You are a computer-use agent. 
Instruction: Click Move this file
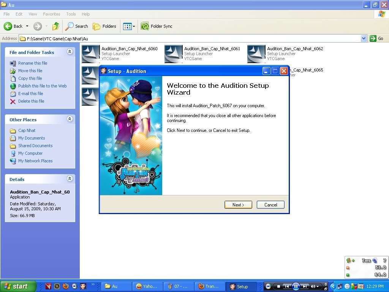tap(30, 71)
